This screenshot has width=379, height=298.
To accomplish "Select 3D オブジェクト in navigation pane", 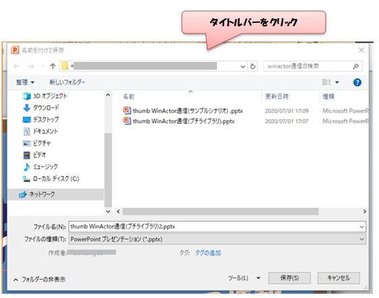I will tap(45, 96).
